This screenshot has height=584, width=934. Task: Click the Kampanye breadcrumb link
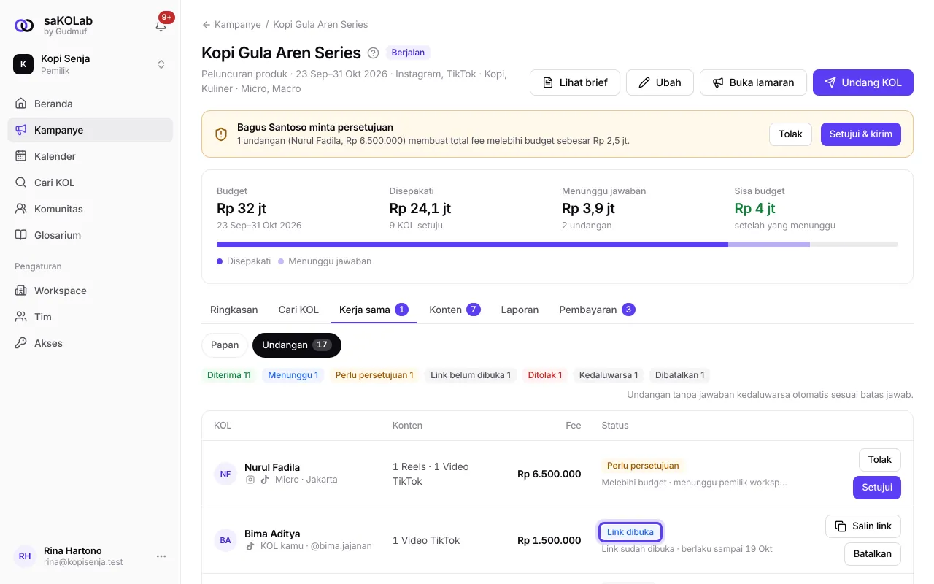[238, 25]
